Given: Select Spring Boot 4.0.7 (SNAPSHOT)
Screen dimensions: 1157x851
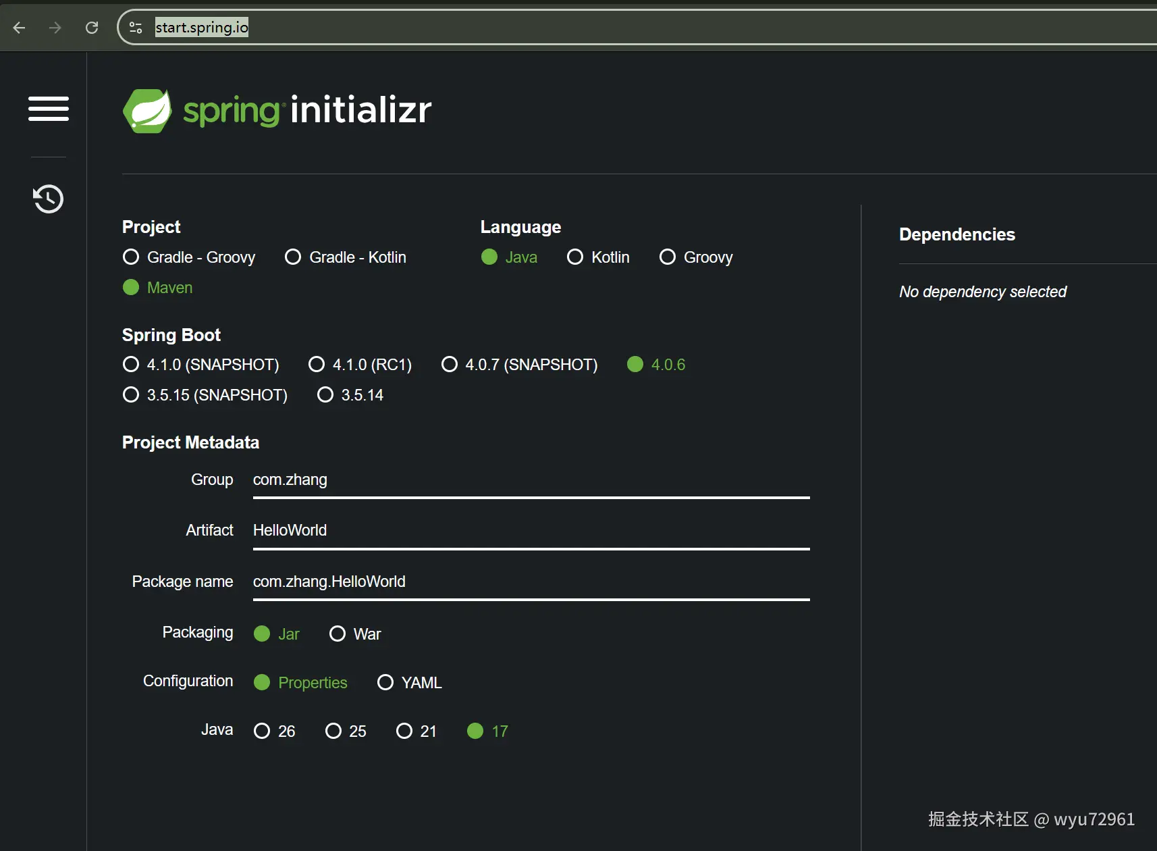Looking at the screenshot, I should (x=519, y=365).
